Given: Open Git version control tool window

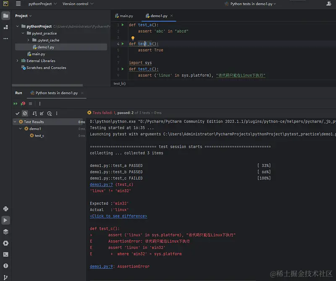Looking at the screenshot, I should [x=6, y=277].
